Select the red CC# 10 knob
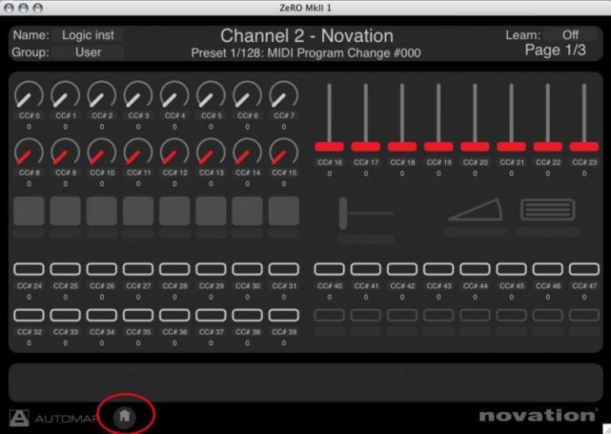This screenshot has height=434, width=611. [x=102, y=152]
